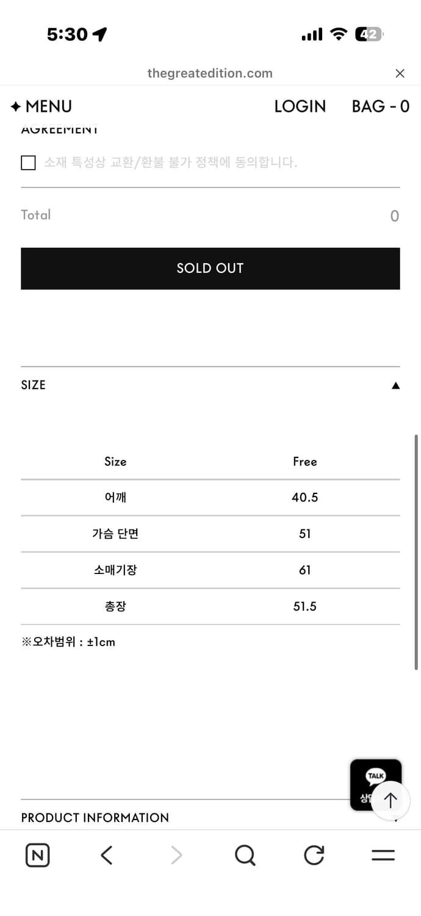Image resolution: width=421 pixels, height=916 pixels.
Task: Tap the SOLD OUT button
Action: point(210,269)
